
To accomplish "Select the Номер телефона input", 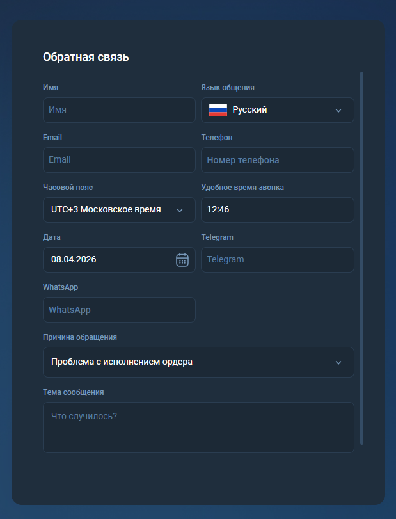I will (278, 160).
